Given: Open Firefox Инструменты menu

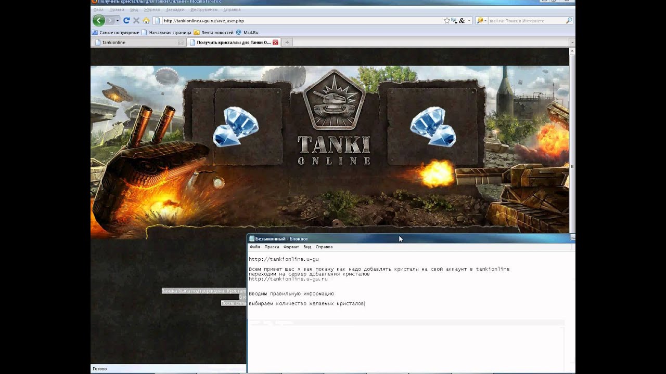Looking at the screenshot, I should tap(204, 9).
